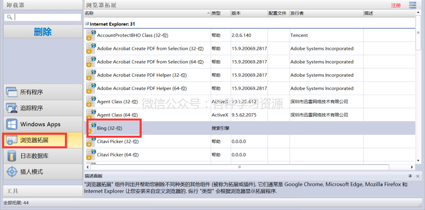Select the 浏览器拓展 view
This screenshot has height=210, width=425.
click(43, 140)
